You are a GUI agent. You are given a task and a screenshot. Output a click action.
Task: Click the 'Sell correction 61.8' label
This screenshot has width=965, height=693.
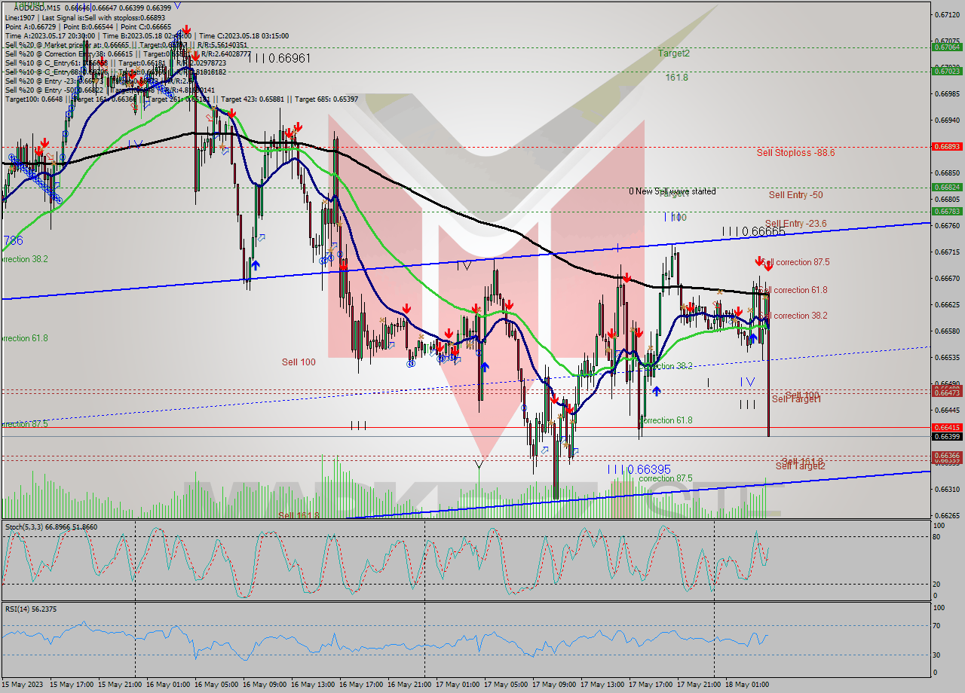(x=793, y=290)
